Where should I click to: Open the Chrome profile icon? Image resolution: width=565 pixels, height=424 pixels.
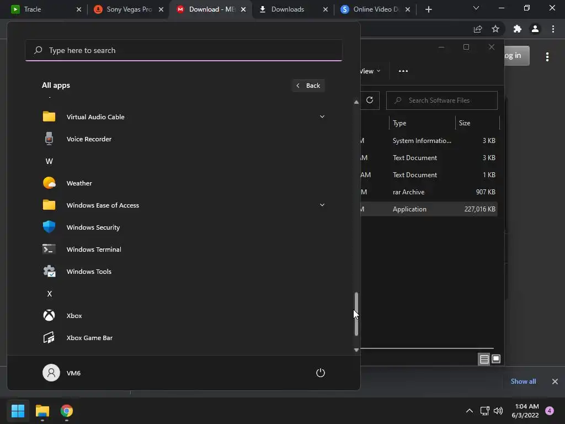[535, 29]
